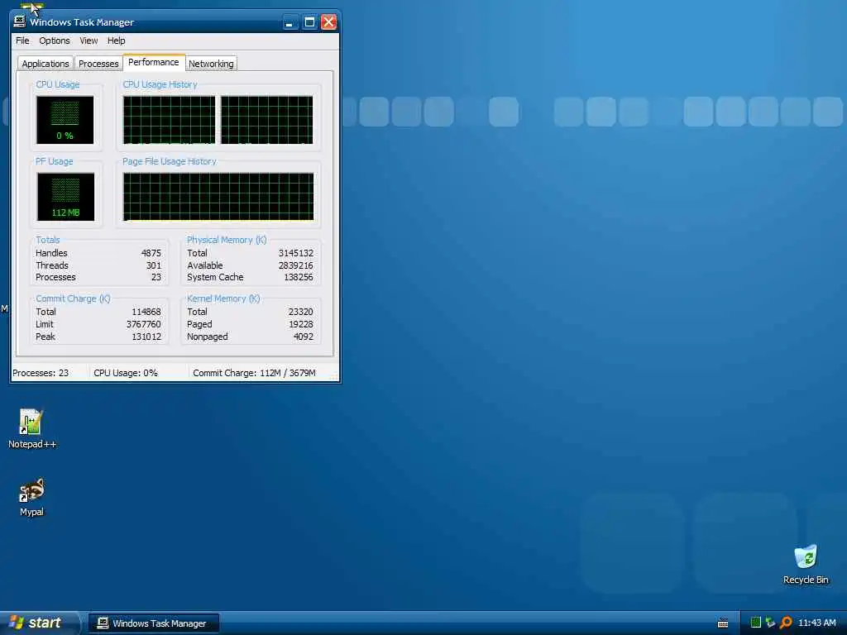Click the orange magnifier tray icon

pos(786,623)
